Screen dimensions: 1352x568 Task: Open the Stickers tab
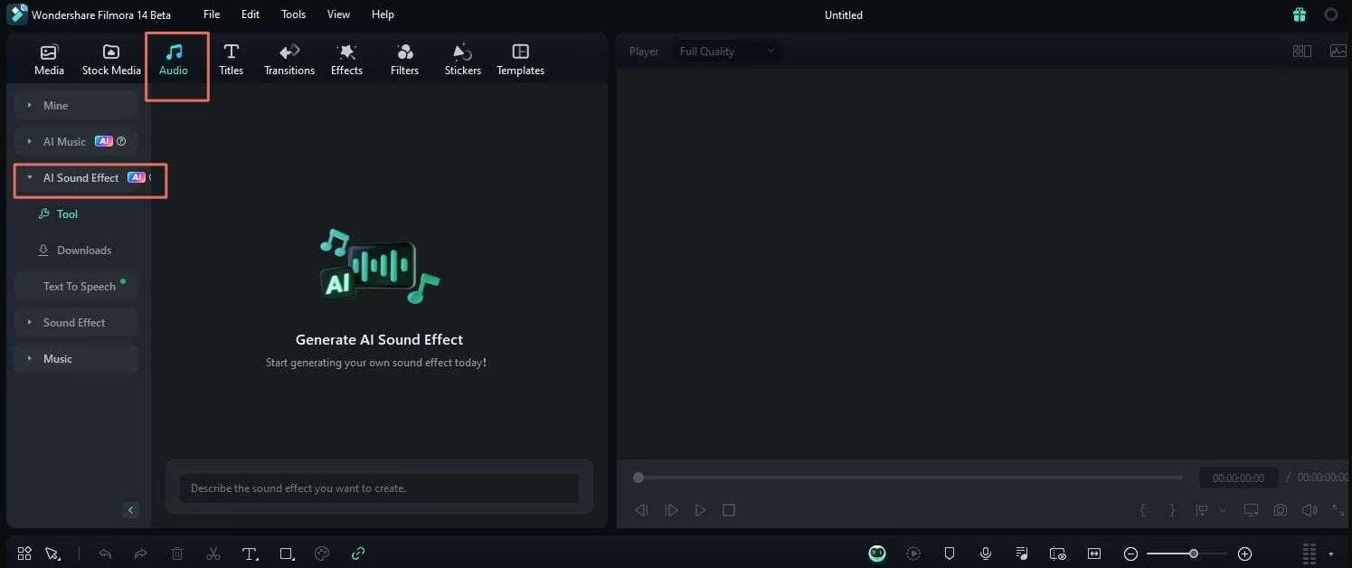click(x=463, y=60)
